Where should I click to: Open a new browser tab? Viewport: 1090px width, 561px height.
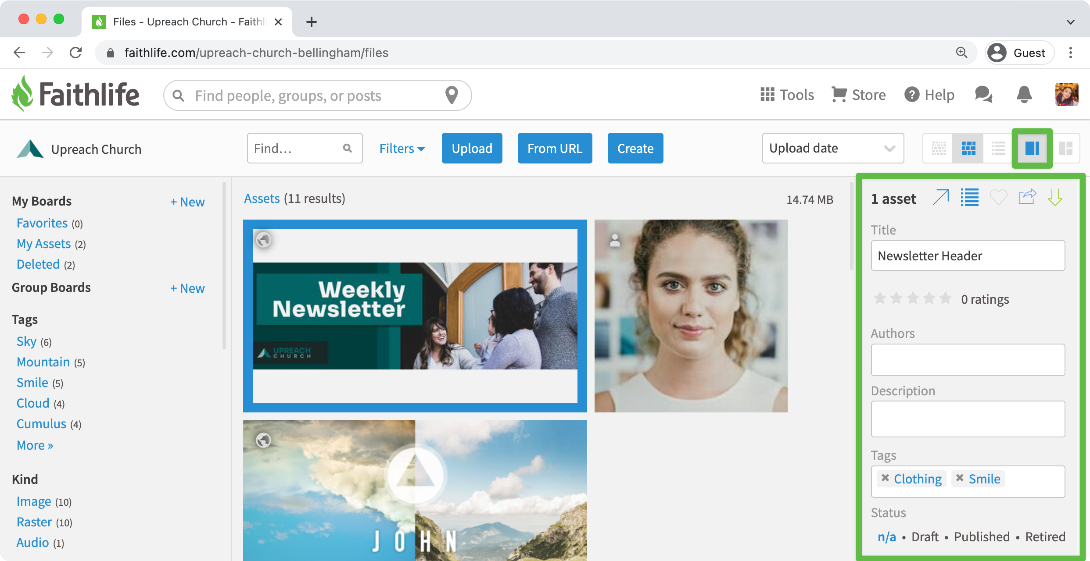point(312,22)
